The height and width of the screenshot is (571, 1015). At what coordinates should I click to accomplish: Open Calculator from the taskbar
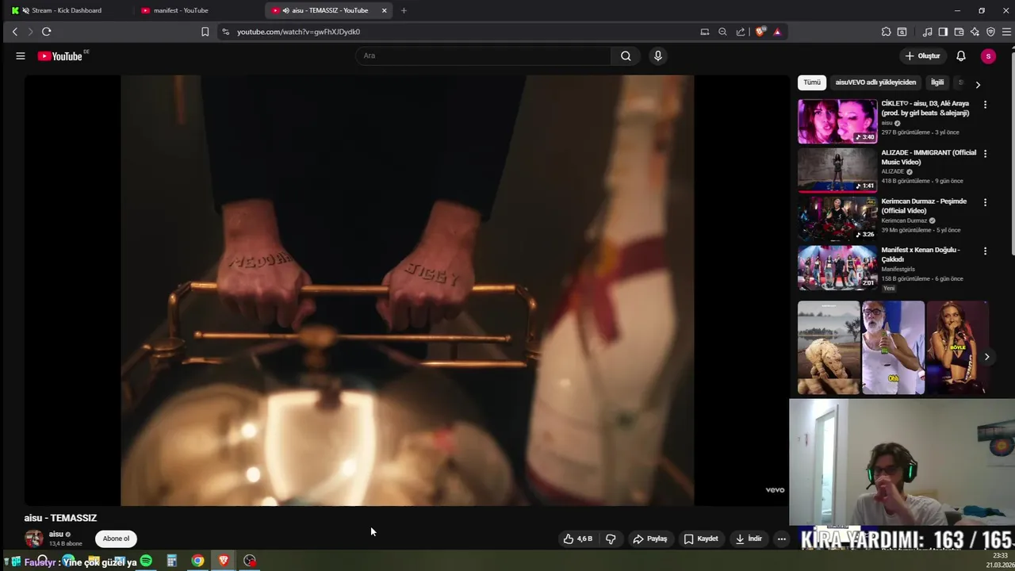click(171, 561)
